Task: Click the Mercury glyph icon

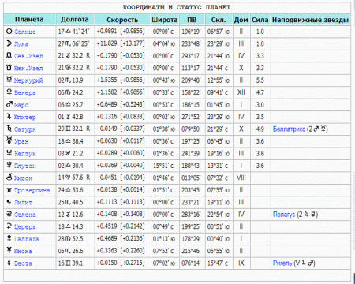Action: pyautogui.click(x=9, y=80)
